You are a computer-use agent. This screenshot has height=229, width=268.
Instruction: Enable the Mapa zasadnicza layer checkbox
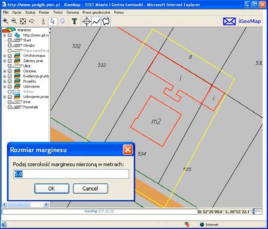click(x=10, y=50)
